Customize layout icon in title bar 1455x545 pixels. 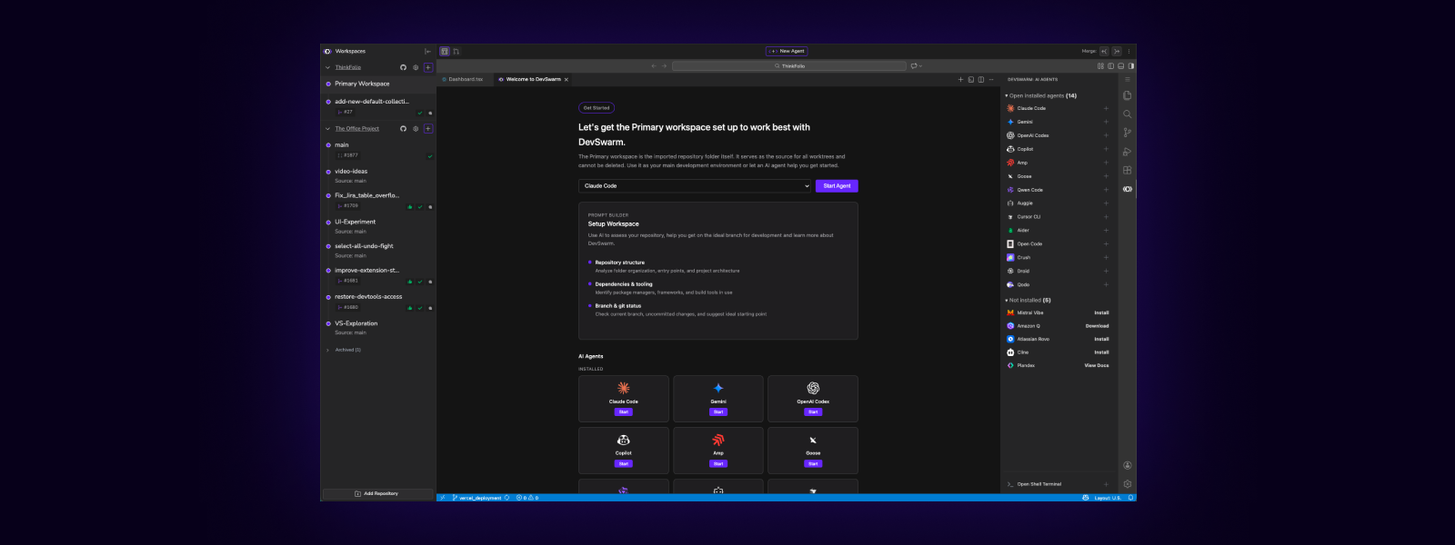1100,65
